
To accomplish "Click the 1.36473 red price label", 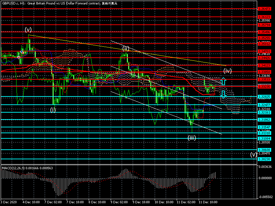I will click(x=264, y=9).
